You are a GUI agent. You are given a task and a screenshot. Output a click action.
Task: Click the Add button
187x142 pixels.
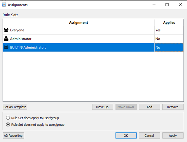pyautogui.click(x=149, y=107)
